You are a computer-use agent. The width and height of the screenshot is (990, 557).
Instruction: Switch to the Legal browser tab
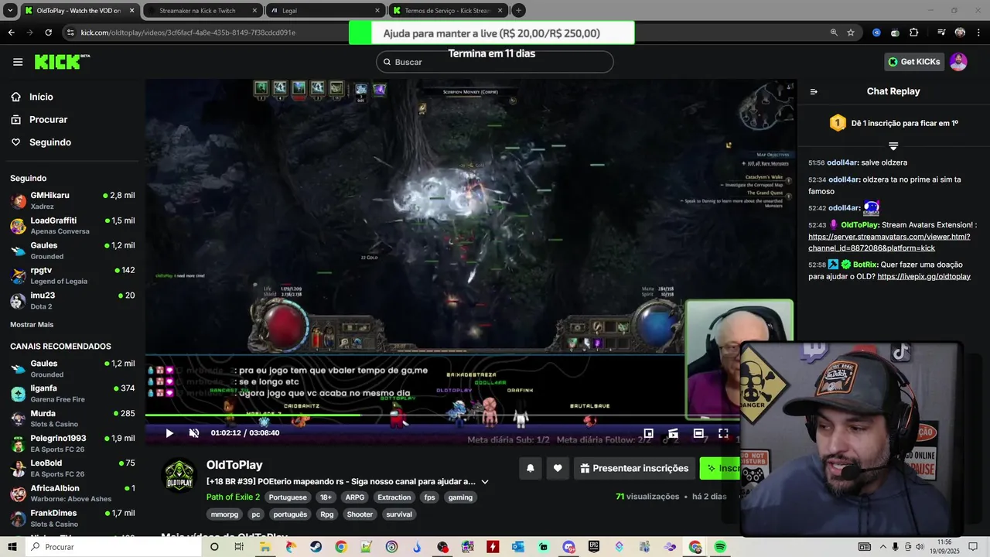[325, 10]
